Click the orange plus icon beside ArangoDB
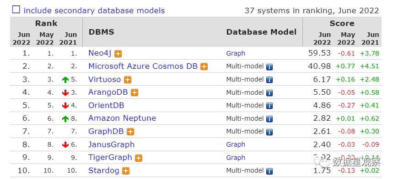 point(135,92)
